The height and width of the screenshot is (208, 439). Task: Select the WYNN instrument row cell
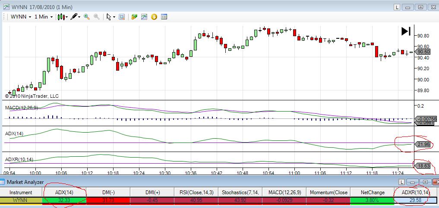(21, 200)
